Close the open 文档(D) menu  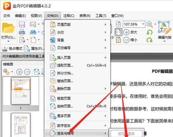click(x=52, y=16)
